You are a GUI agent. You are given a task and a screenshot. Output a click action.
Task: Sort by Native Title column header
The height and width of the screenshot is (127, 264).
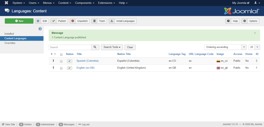coord(124,54)
